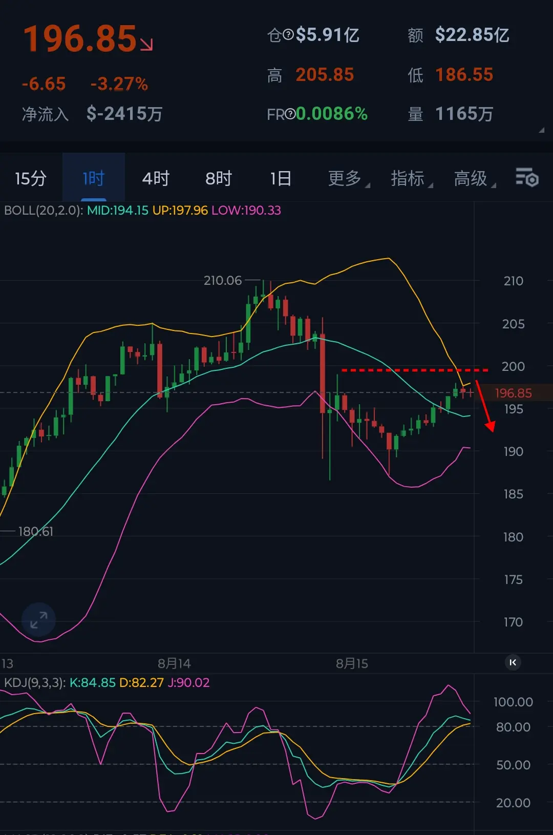The width and height of the screenshot is (553, 835).
Task: Tap turnover $22.85亿 value
Action: click(472, 35)
